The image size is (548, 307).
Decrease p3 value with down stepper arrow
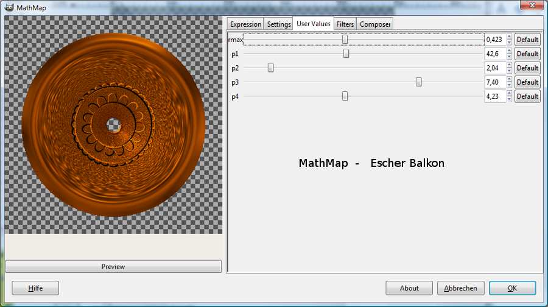[510, 85]
